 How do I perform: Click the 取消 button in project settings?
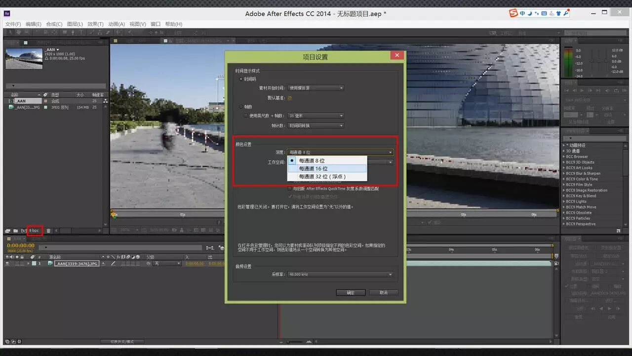tap(384, 293)
